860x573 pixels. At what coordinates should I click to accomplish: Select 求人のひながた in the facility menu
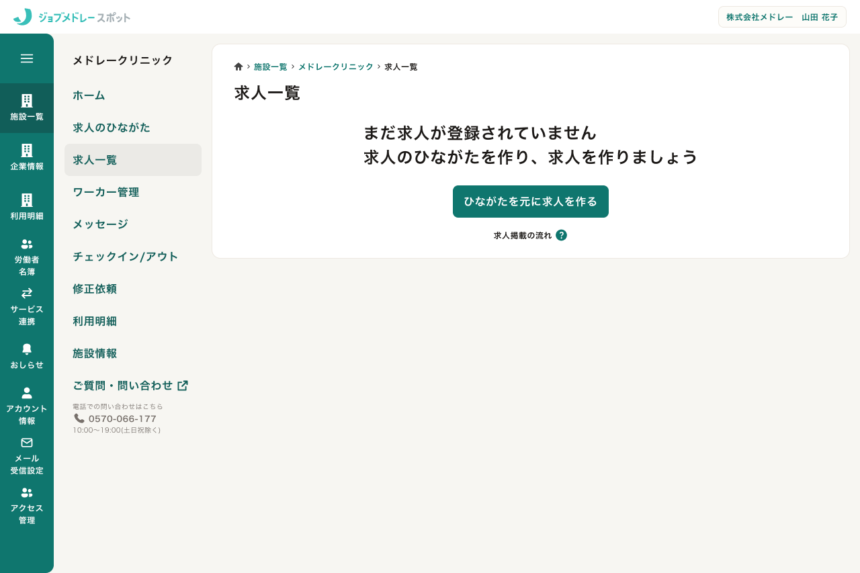(x=133, y=128)
